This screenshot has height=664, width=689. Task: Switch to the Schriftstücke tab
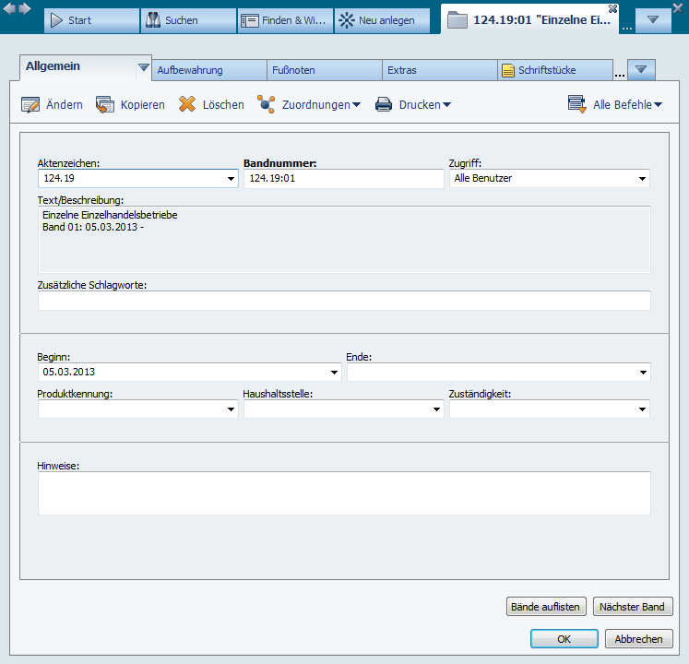click(554, 70)
